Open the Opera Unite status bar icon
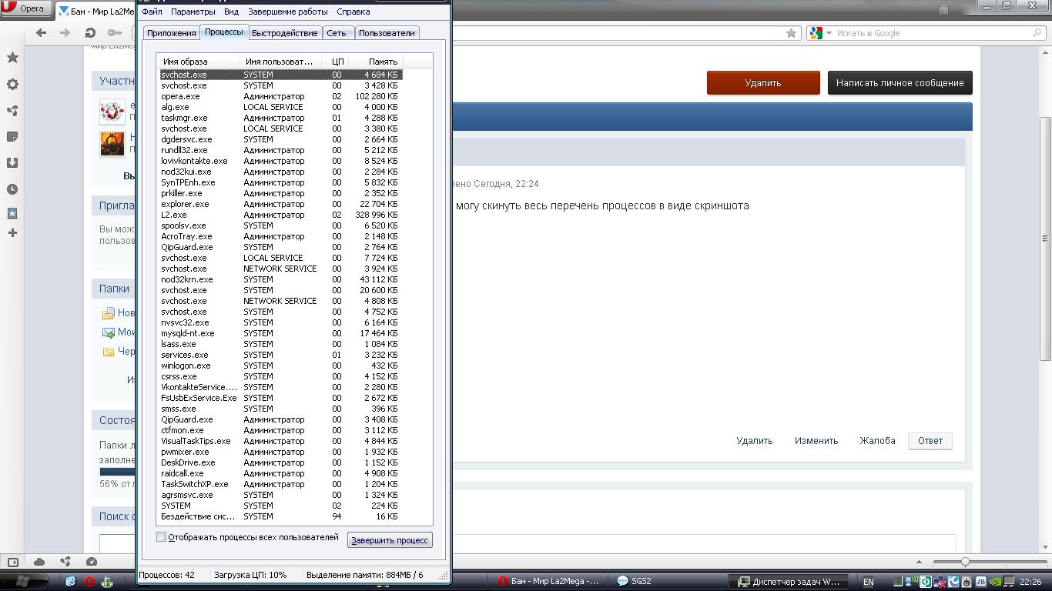This screenshot has height=591, width=1052. tap(65, 562)
